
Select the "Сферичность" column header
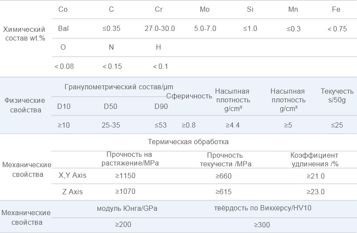(189, 96)
